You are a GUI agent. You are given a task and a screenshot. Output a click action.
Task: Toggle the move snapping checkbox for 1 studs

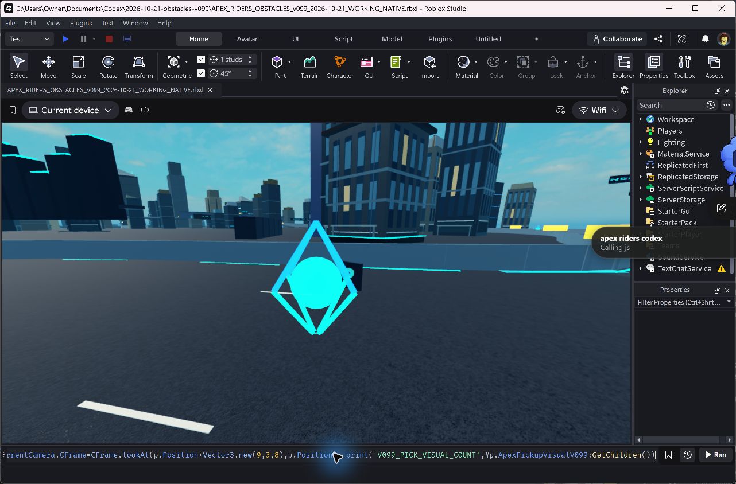[x=201, y=59]
